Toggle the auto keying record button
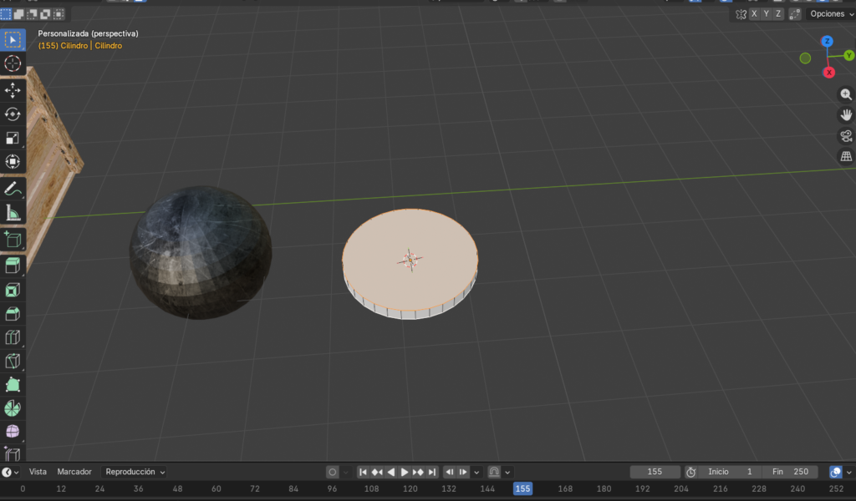Screen dimensions: 856x501 pyautogui.click(x=332, y=472)
